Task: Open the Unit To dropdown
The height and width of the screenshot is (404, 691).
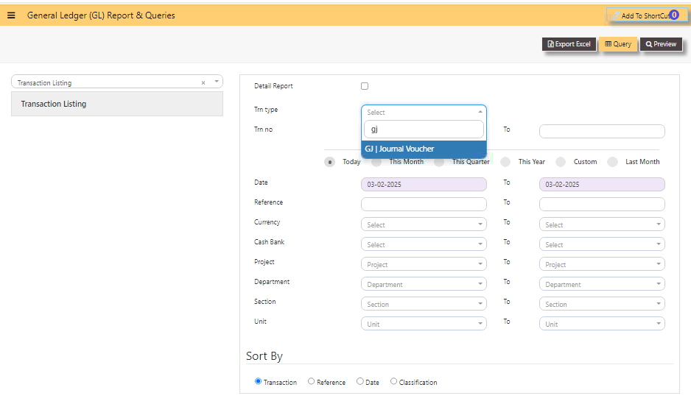Action: (x=602, y=324)
